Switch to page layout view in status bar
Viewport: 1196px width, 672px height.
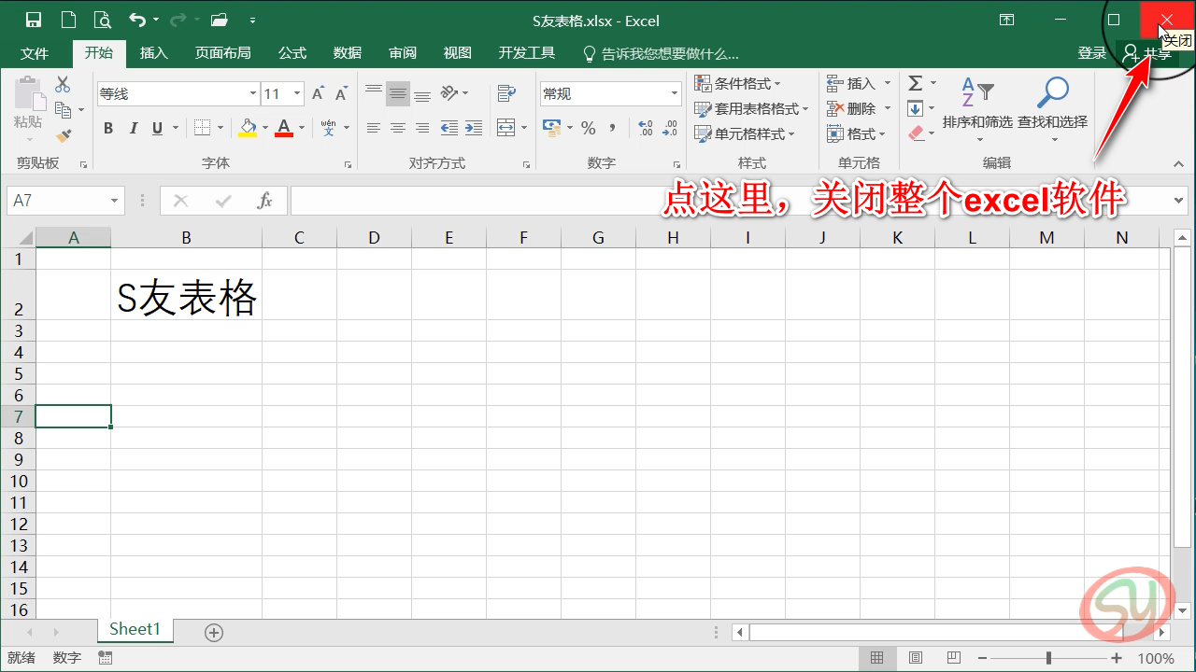[916, 658]
